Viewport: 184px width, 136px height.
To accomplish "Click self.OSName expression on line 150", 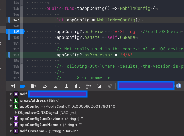I will (121, 37).
